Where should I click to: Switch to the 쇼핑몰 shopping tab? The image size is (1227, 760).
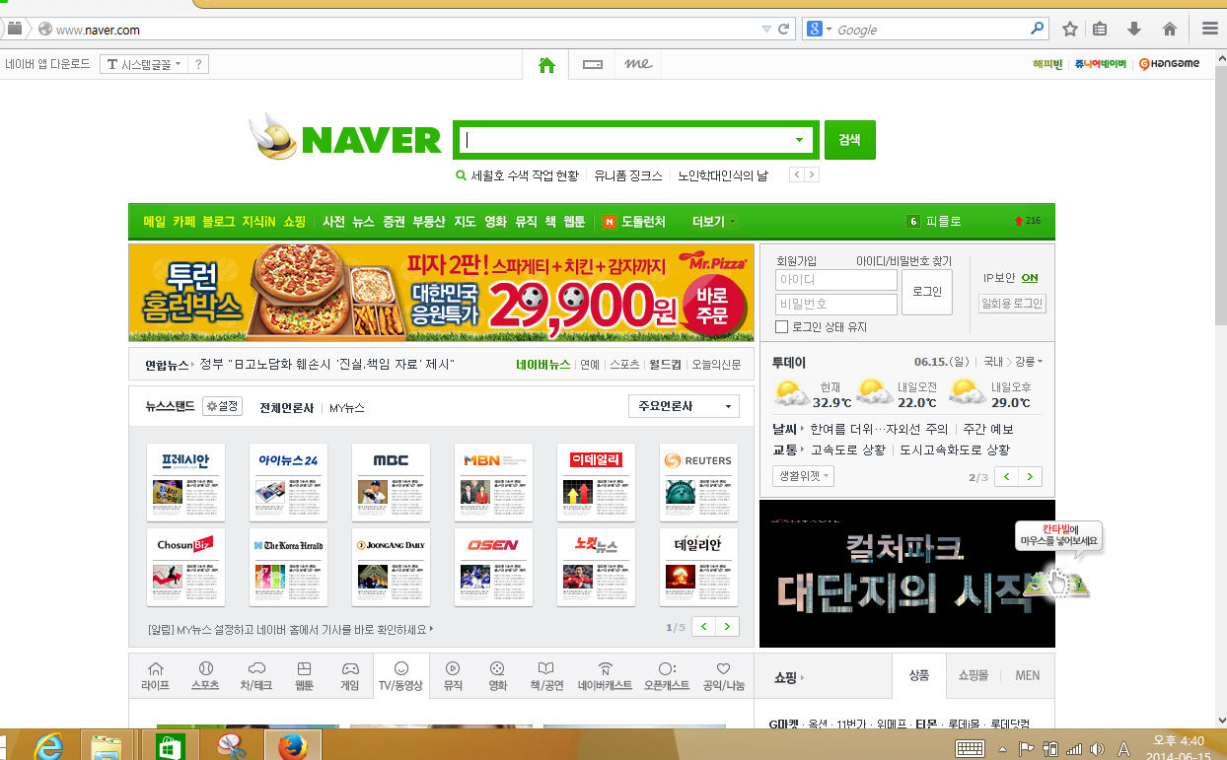[x=974, y=676]
